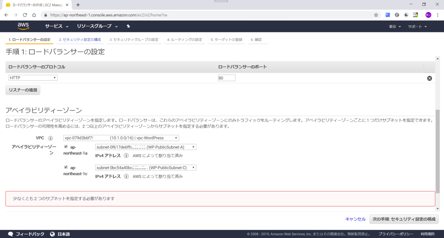Enable the ap-northeast-1a availability zone checkbox
This screenshot has width=444, height=238.
pos(66,146)
